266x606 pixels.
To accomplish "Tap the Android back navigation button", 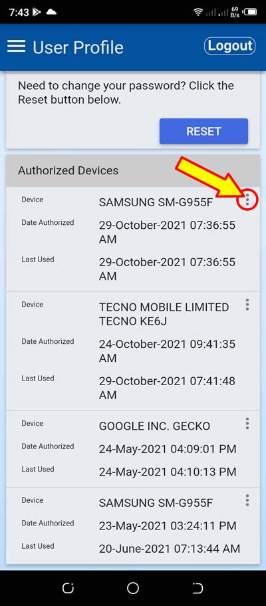I will [x=198, y=588].
